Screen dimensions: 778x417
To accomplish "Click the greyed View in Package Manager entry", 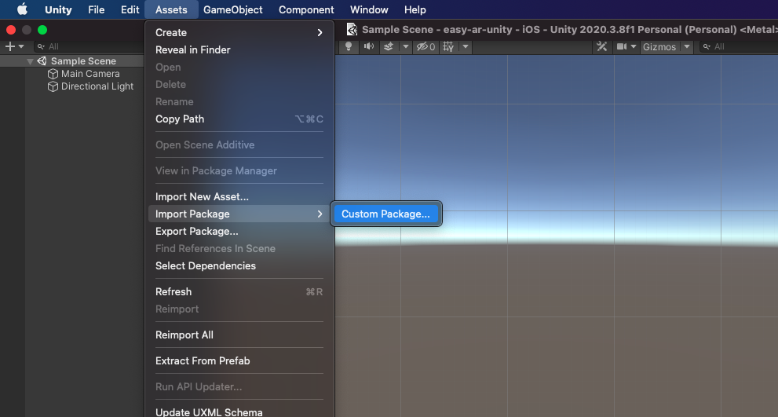I will coord(239,170).
